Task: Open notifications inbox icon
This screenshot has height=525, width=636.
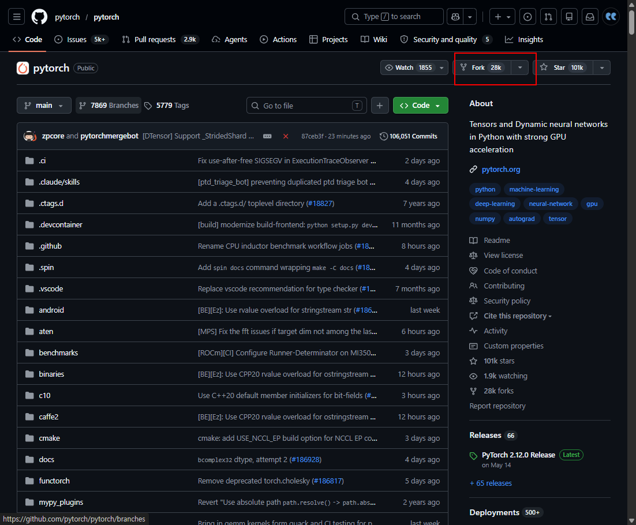Action: [x=590, y=17]
